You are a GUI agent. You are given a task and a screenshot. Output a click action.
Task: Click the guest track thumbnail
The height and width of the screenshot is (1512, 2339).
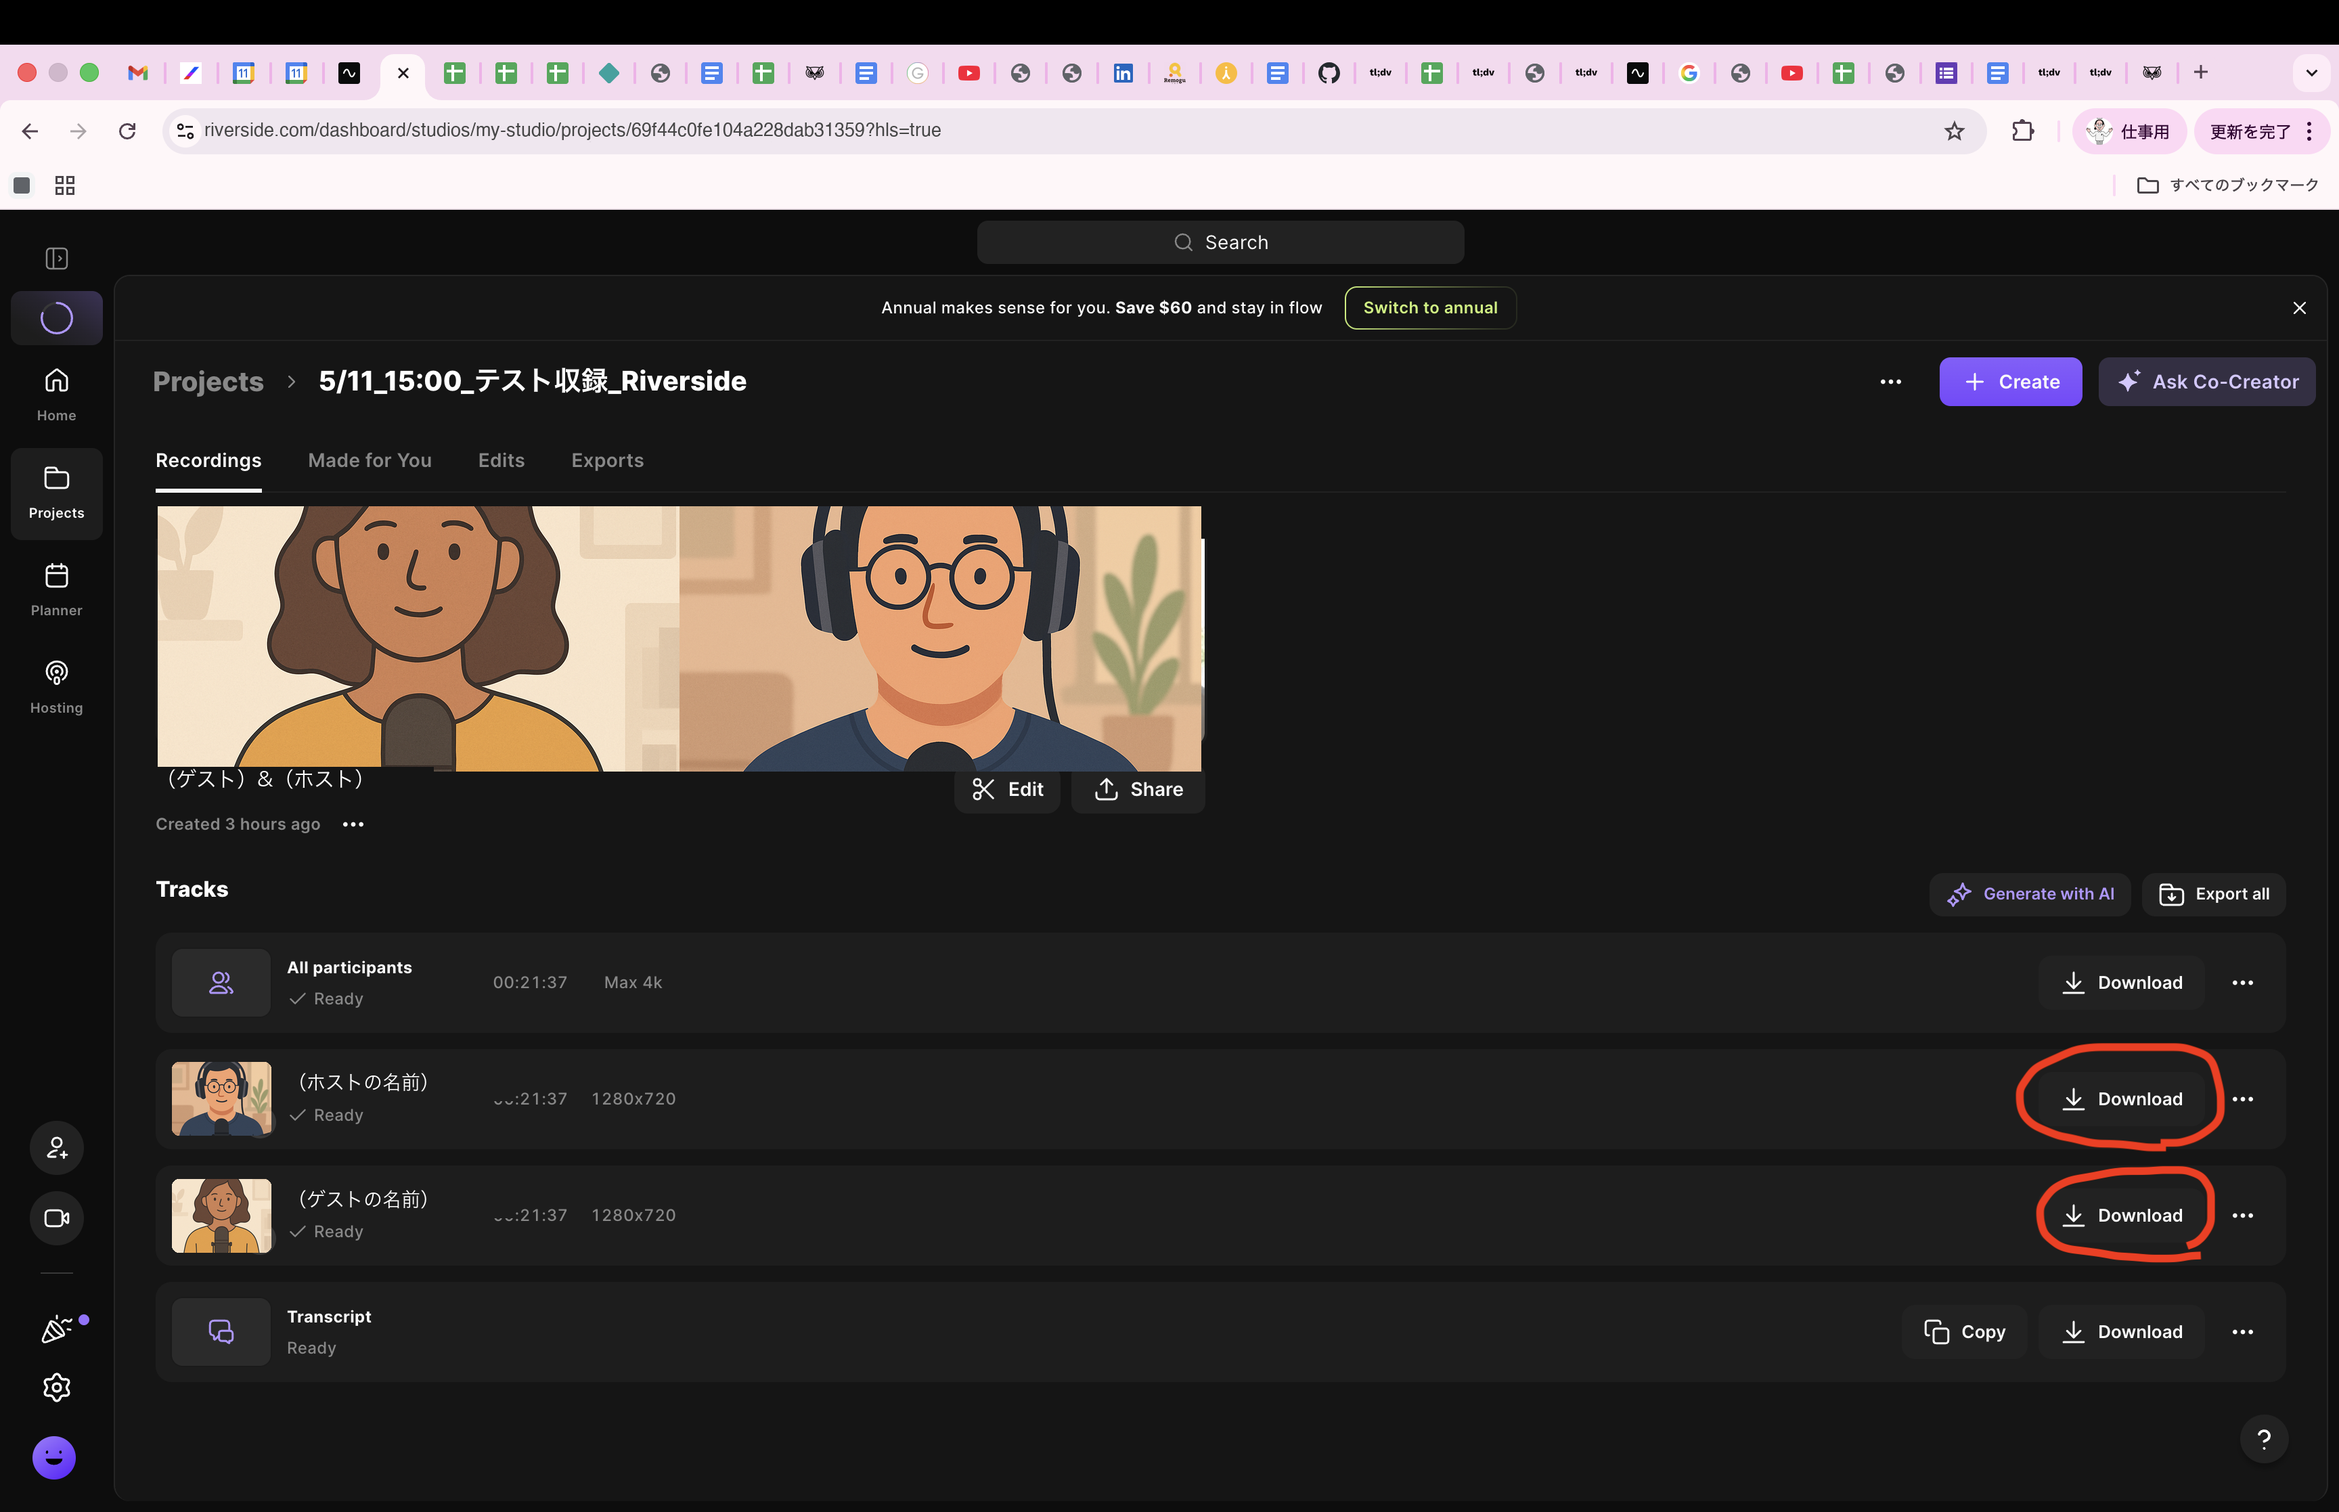(x=222, y=1216)
